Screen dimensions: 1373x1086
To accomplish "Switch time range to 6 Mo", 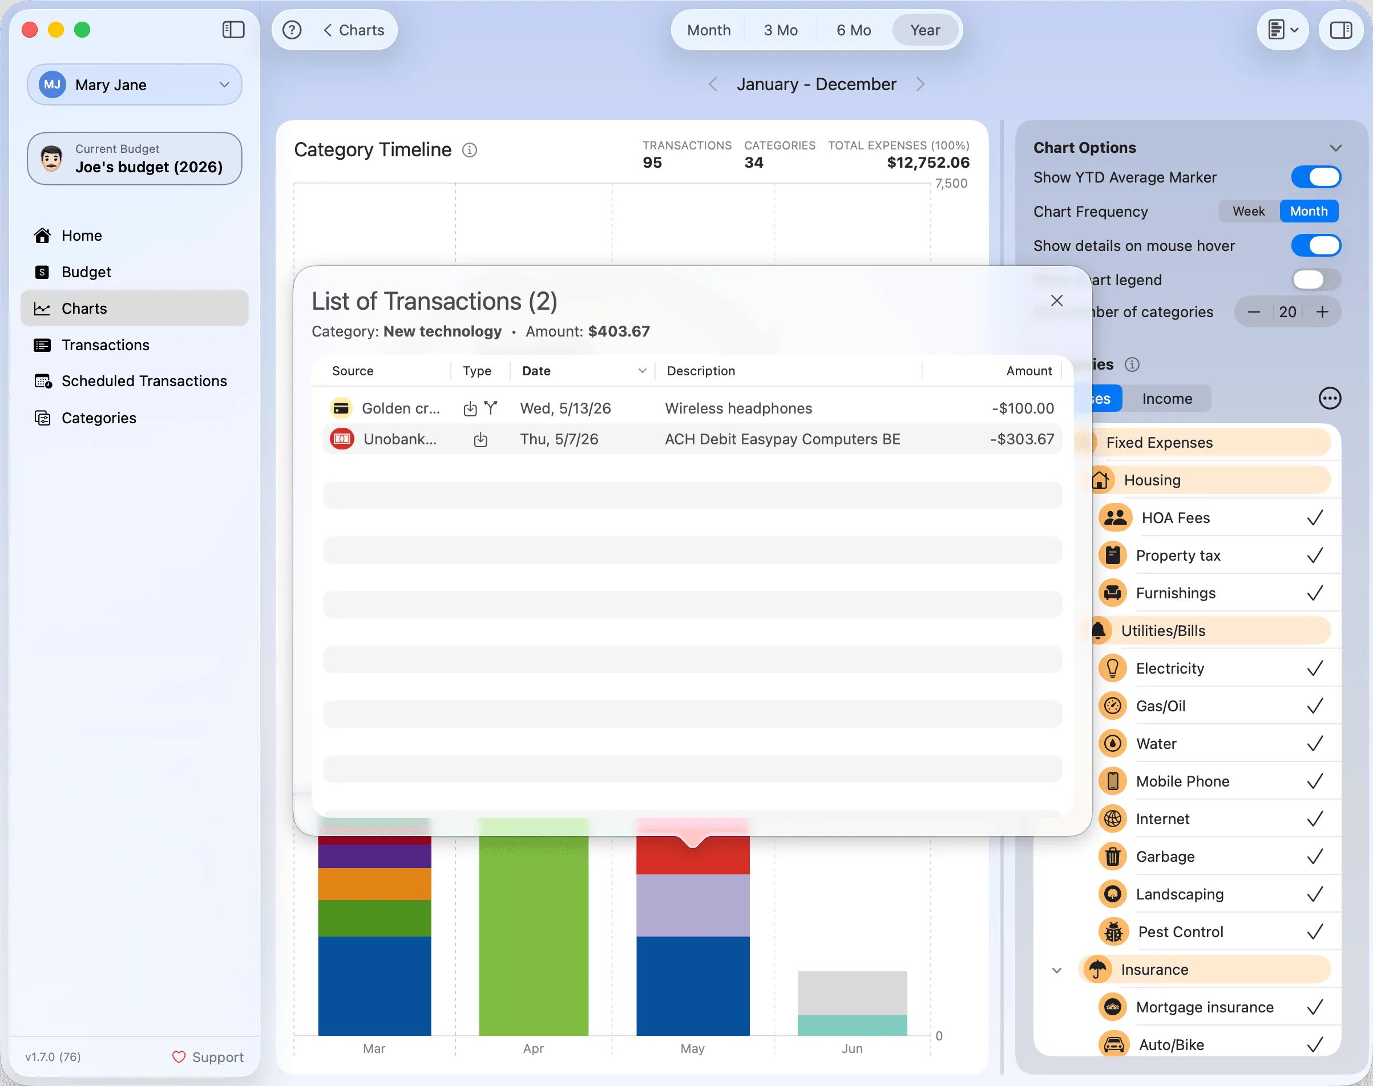I will pos(854,30).
